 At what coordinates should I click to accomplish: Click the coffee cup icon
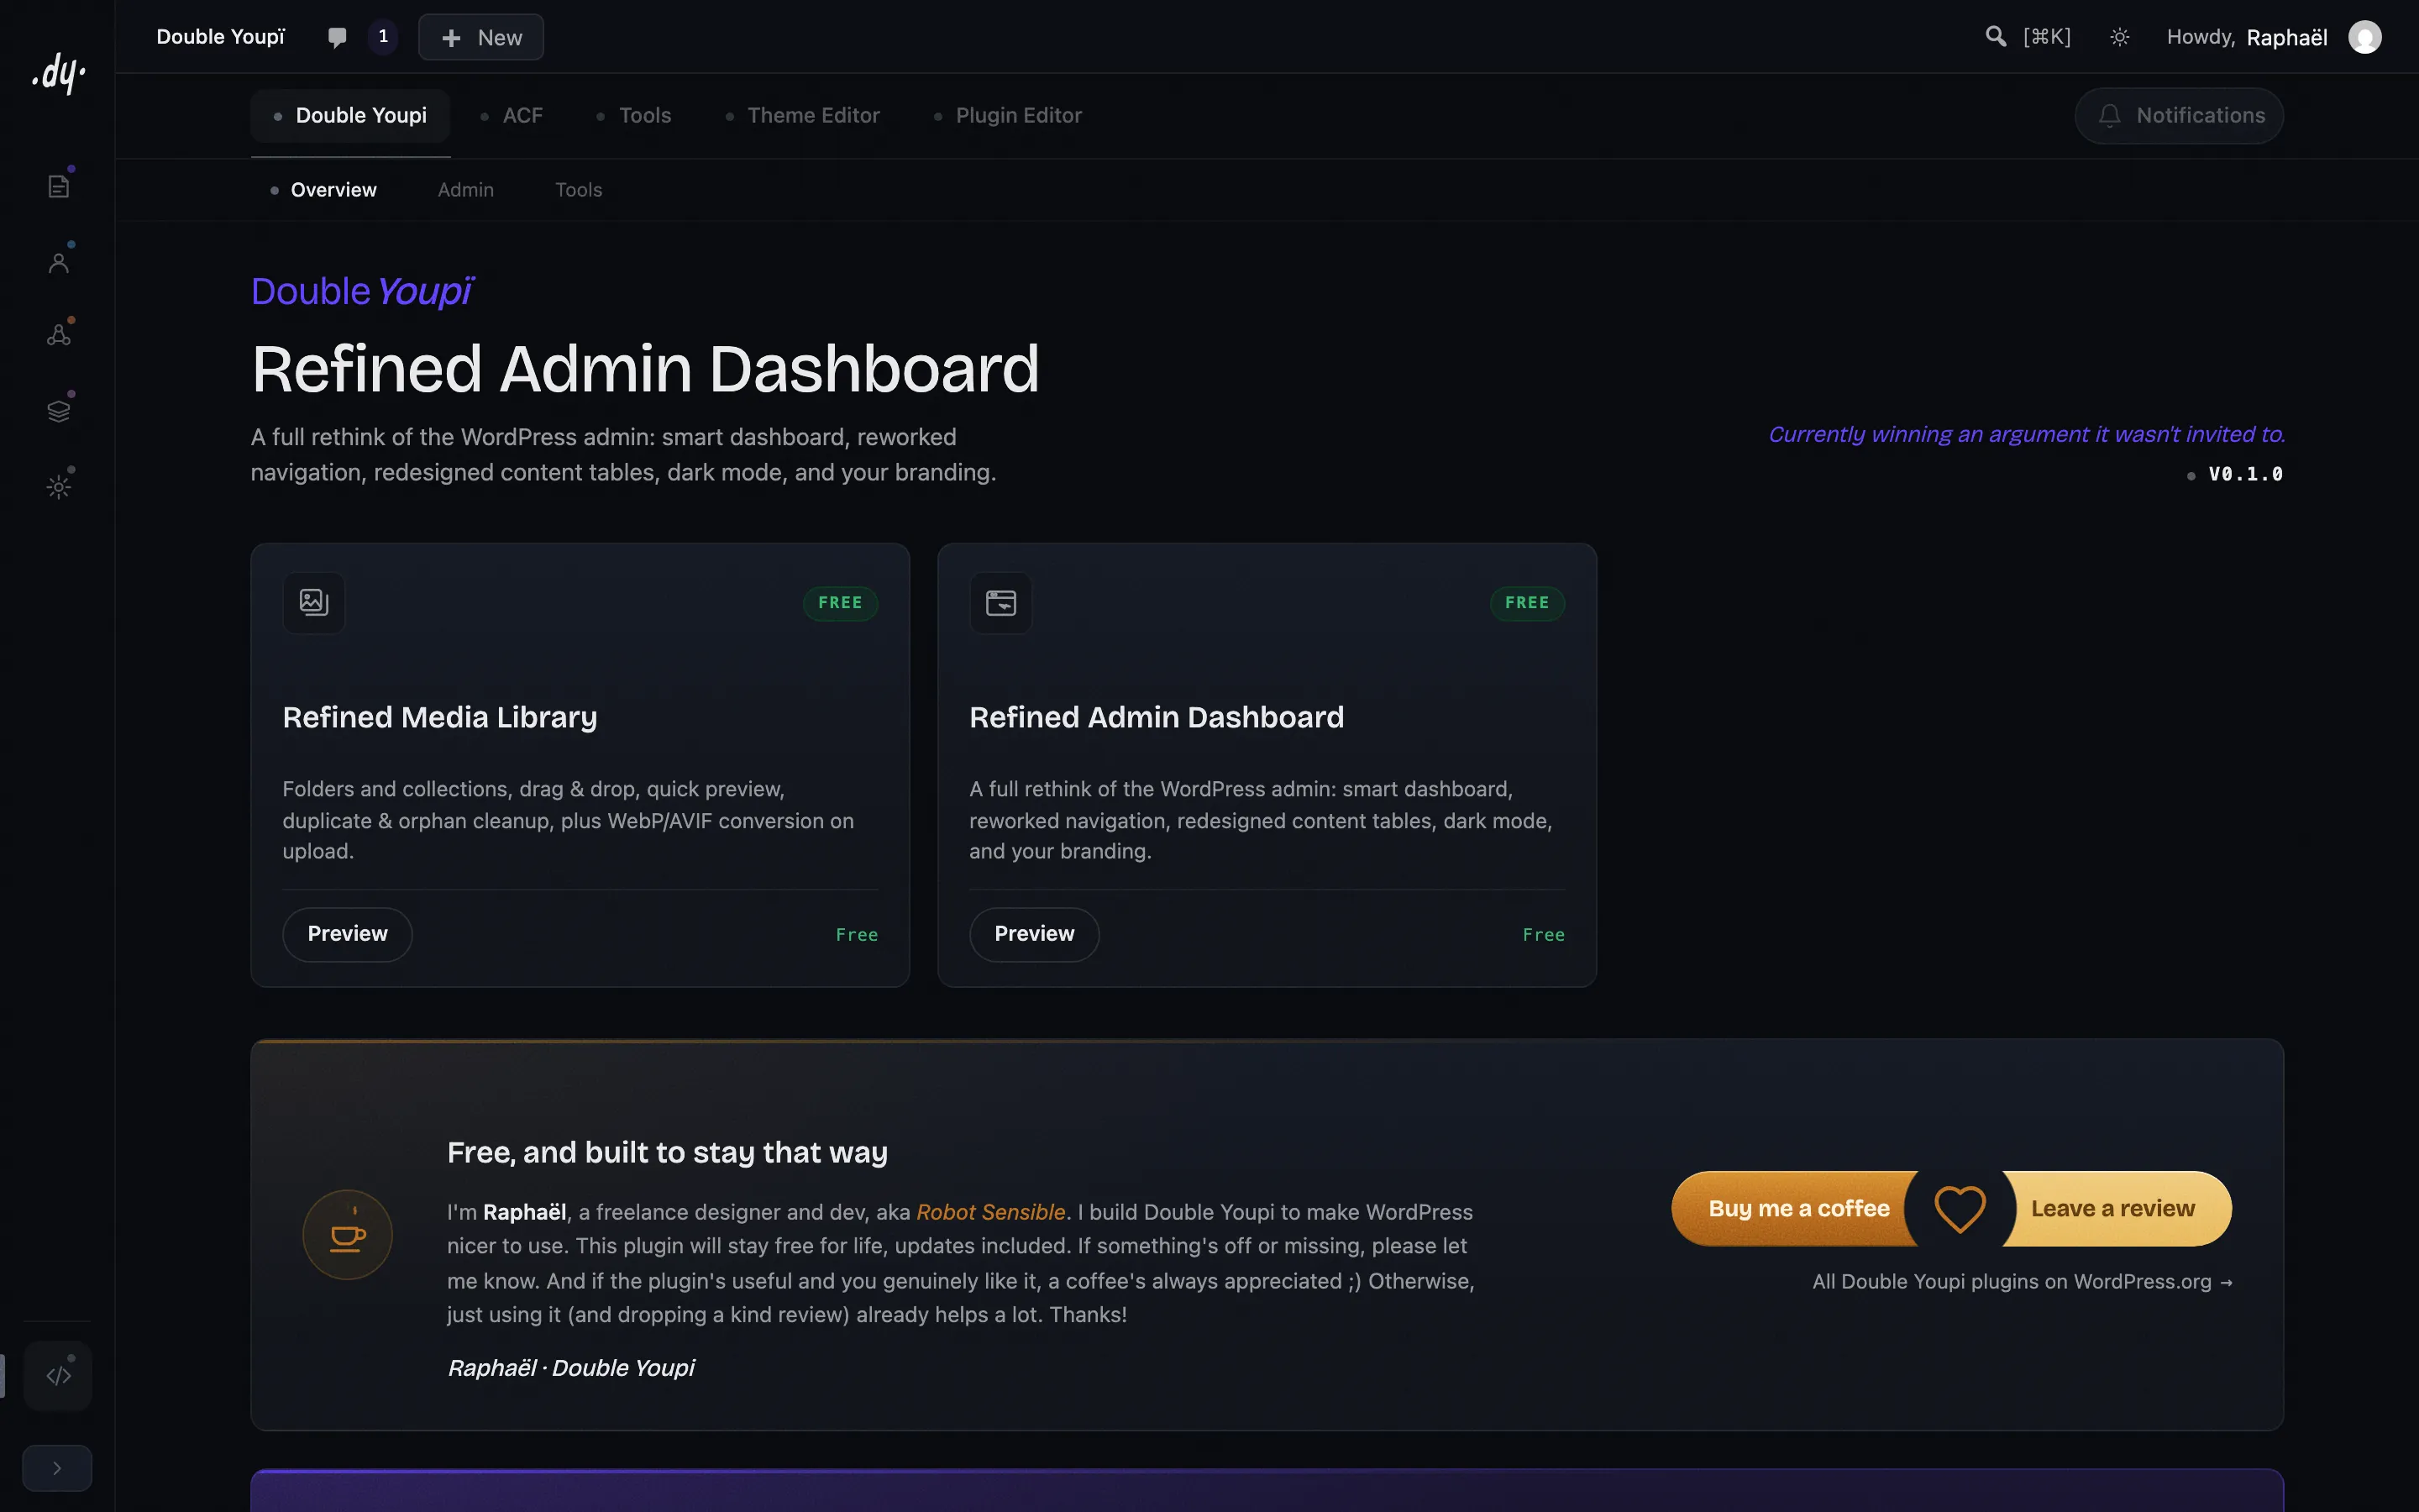pyautogui.click(x=348, y=1235)
